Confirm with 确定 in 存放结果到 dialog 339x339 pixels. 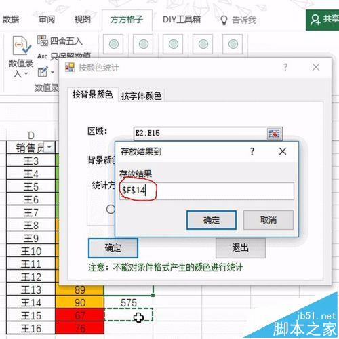tap(212, 220)
